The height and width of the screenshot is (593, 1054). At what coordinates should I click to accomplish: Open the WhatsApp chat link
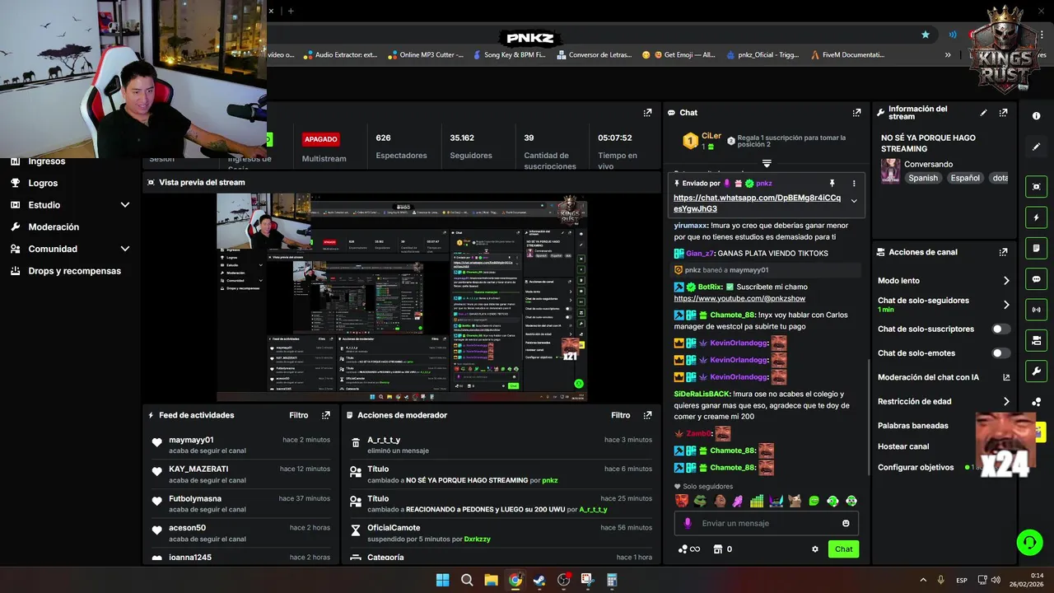click(758, 203)
